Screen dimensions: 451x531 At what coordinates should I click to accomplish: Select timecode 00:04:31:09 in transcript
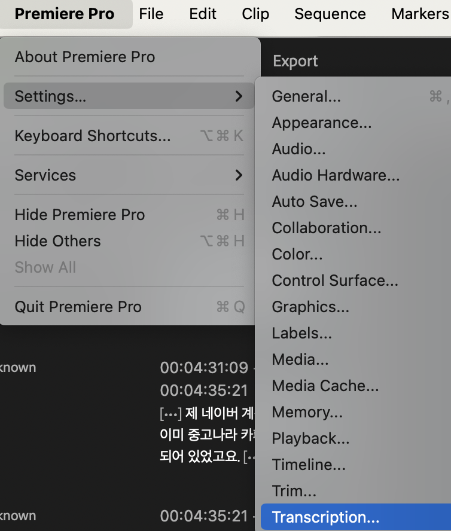(x=205, y=368)
